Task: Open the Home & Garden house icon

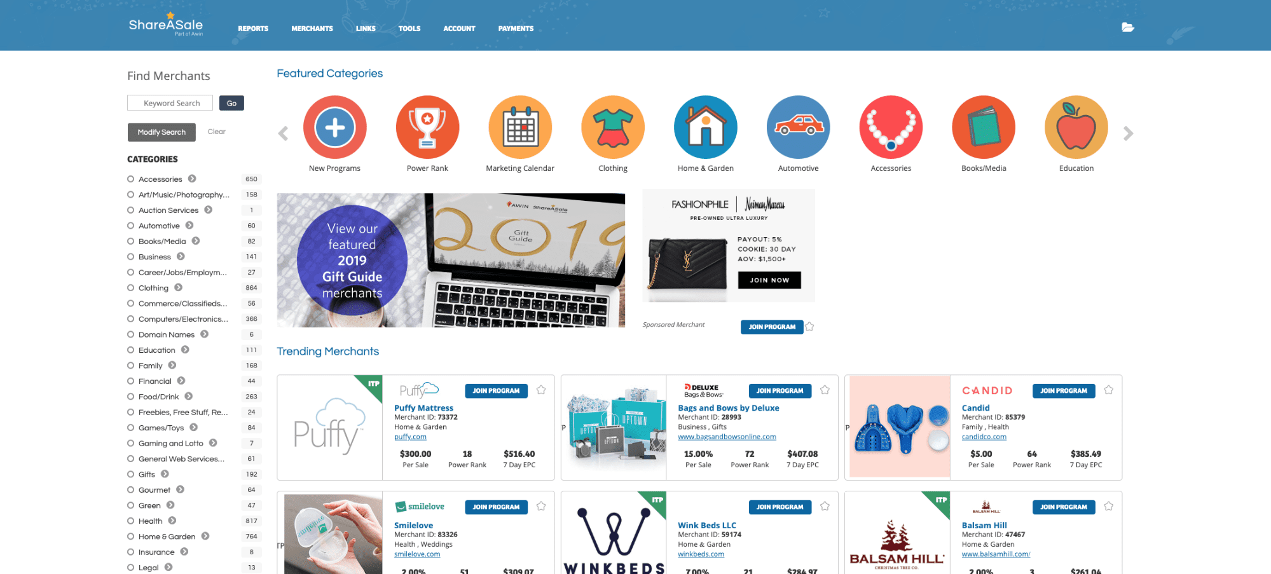Action: tap(706, 127)
